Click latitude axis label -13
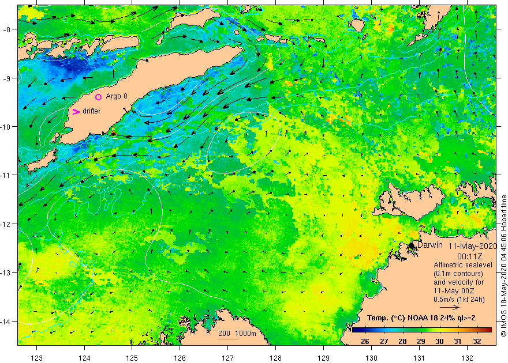 tap(6, 273)
